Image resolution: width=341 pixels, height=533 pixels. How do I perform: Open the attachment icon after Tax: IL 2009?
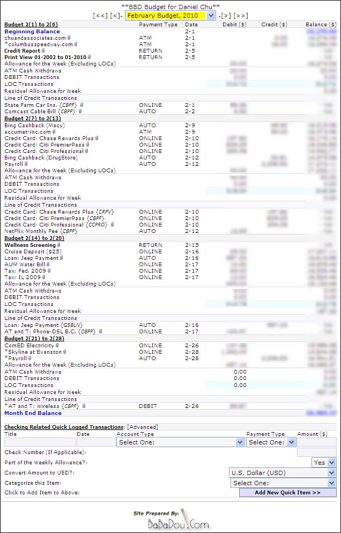point(43,278)
